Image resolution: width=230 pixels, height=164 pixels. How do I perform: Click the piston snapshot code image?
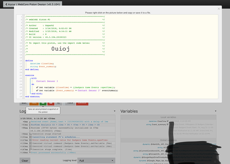[117, 57]
